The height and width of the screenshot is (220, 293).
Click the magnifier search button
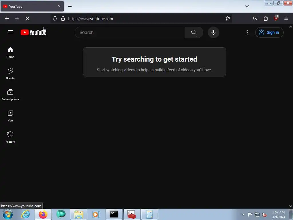[194, 32]
